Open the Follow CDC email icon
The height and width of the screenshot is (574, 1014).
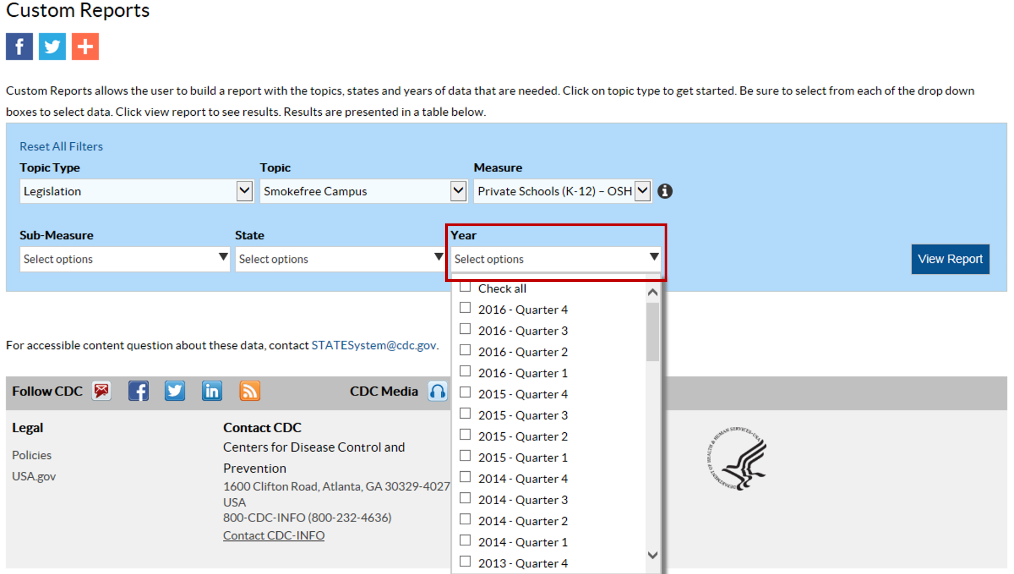click(x=102, y=391)
